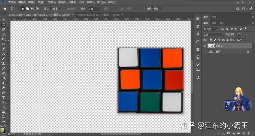Toggle lock transparent pixels icon
Viewport: 255px width, 136px height.
click(211, 40)
